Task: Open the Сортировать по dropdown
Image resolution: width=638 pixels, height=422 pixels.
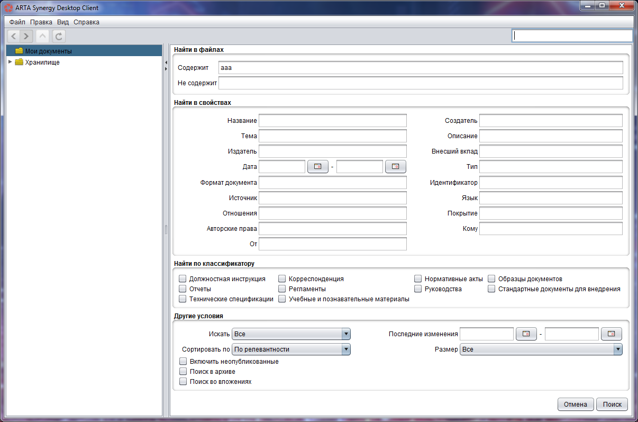Action: (291, 349)
